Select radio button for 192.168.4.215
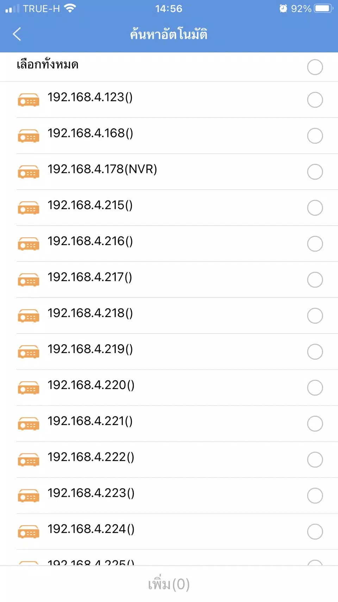 (315, 208)
